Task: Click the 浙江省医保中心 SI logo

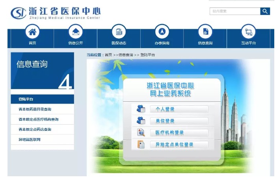Action: coord(19,13)
